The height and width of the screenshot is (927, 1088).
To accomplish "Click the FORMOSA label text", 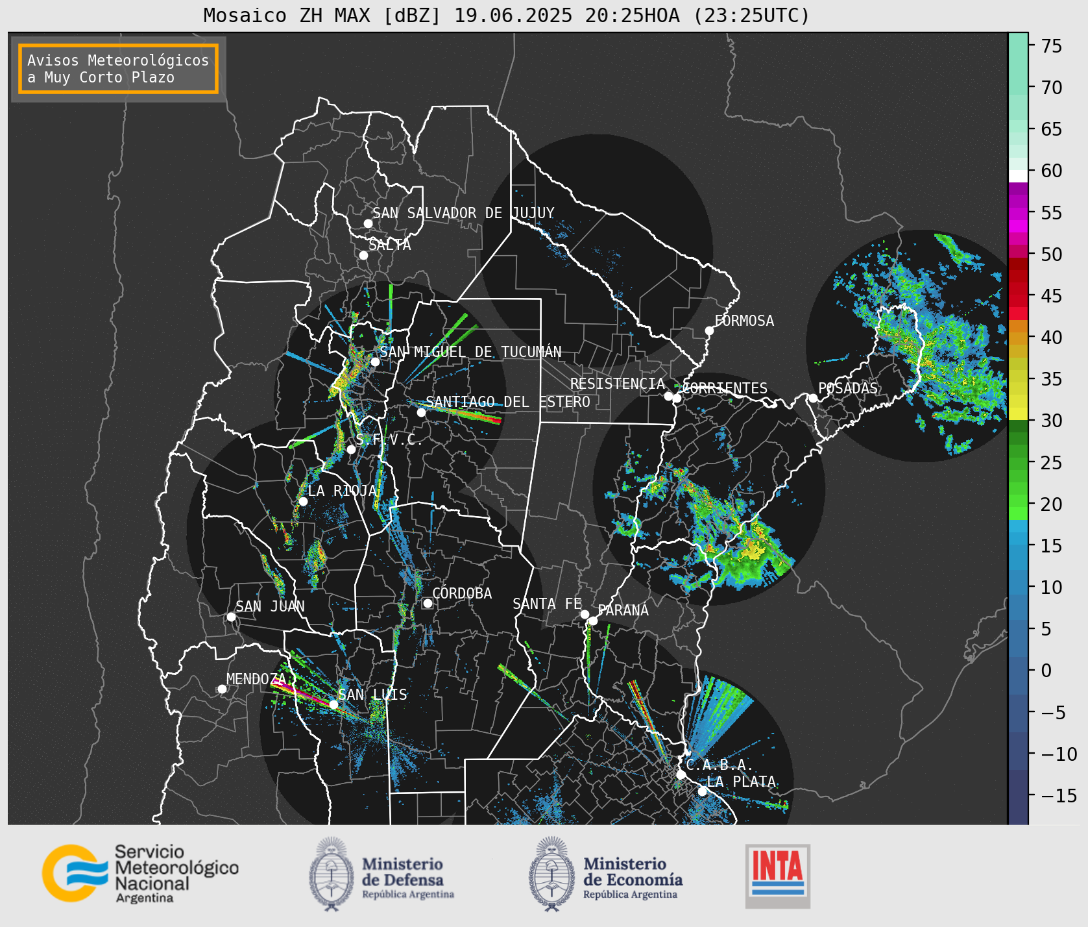I will pos(744,321).
